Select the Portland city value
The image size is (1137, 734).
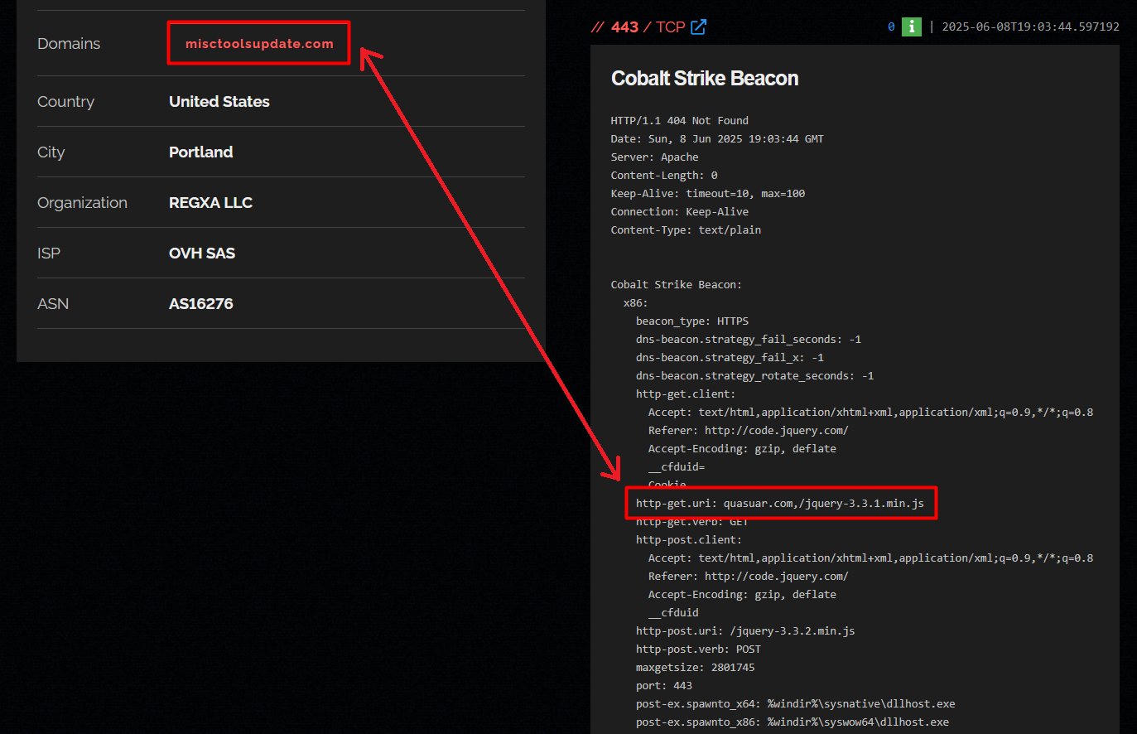click(x=201, y=152)
